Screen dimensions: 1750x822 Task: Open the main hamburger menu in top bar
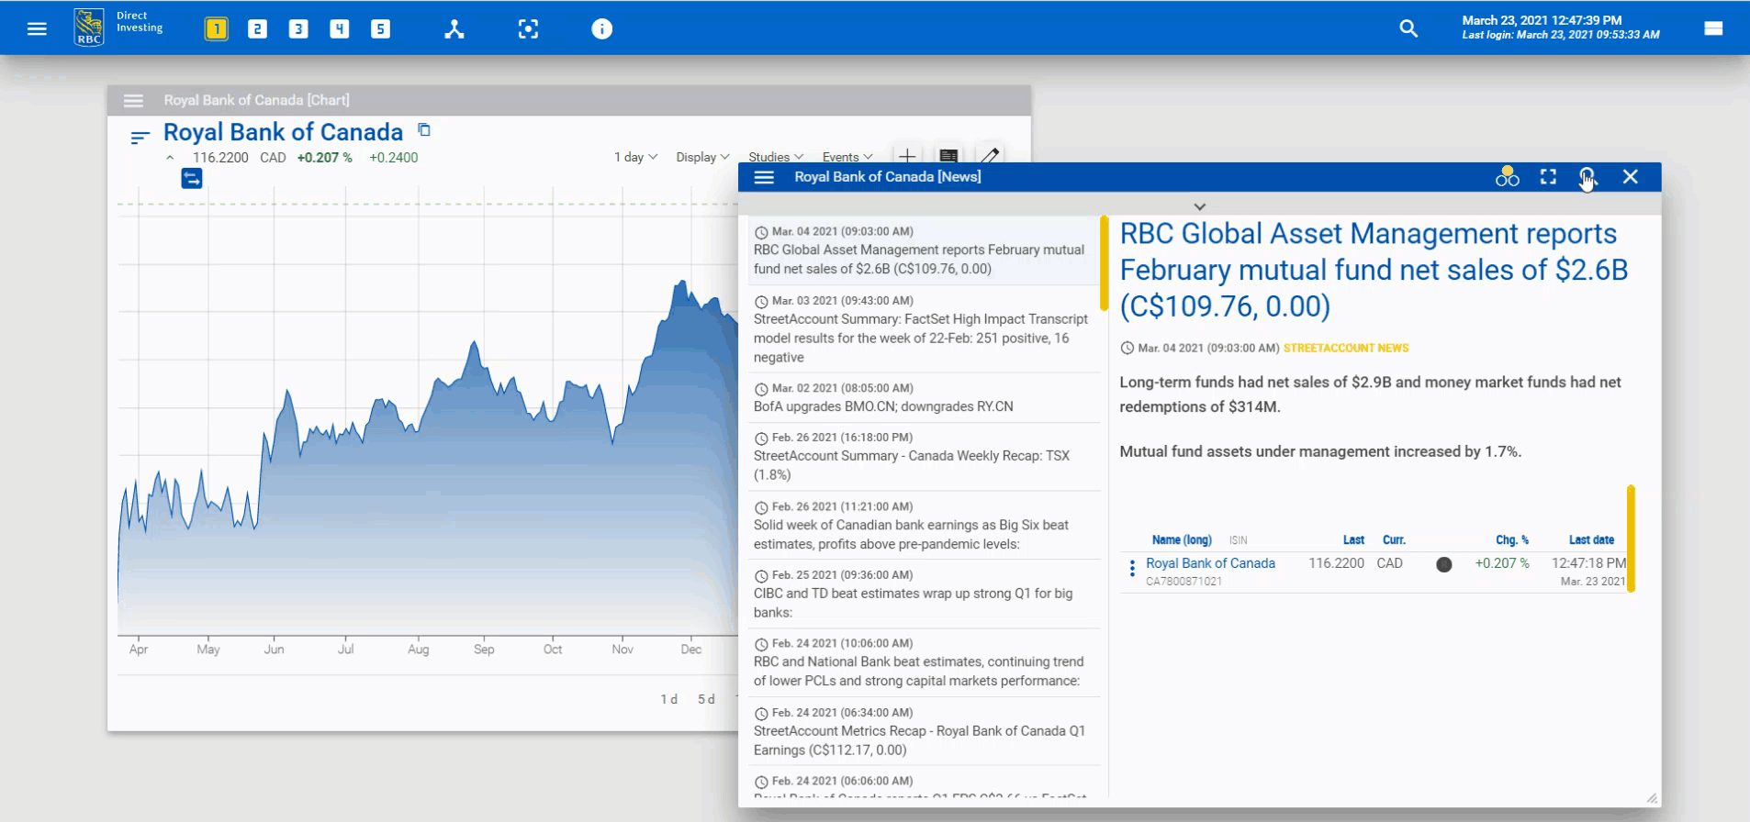[x=37, y=28]
